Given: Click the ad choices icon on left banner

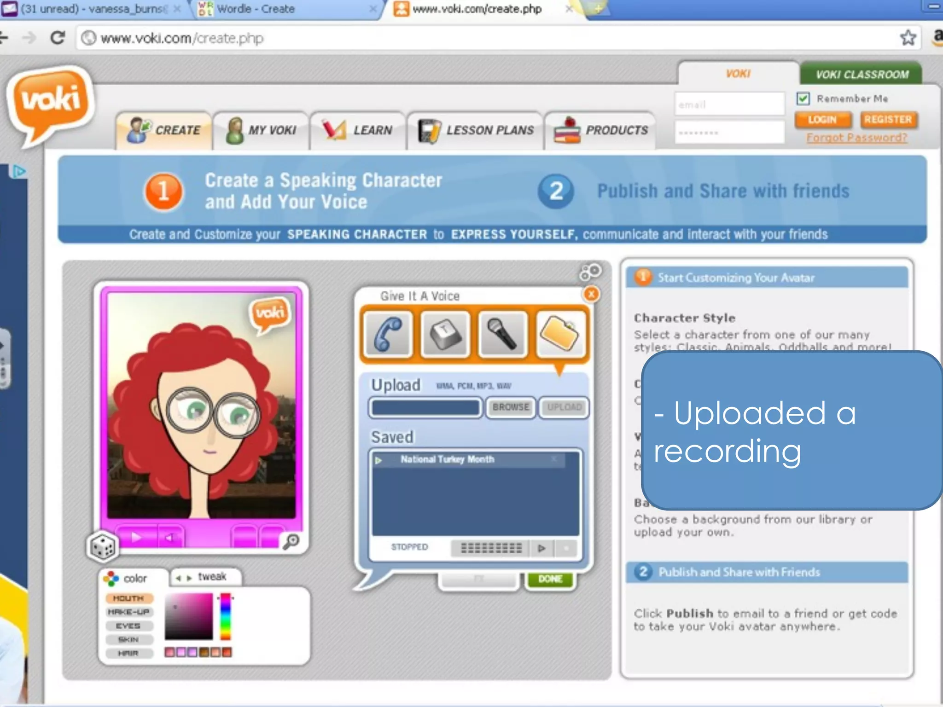Looking at the screenshot, I should point(18,172).
